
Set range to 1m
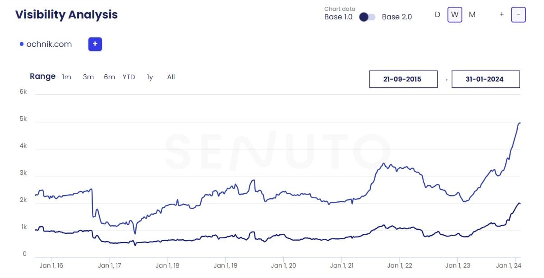(x=67, y=77)
